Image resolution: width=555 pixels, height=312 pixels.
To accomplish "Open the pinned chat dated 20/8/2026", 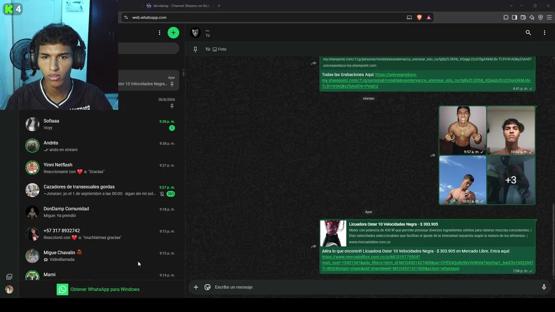I will coord(148,102).
